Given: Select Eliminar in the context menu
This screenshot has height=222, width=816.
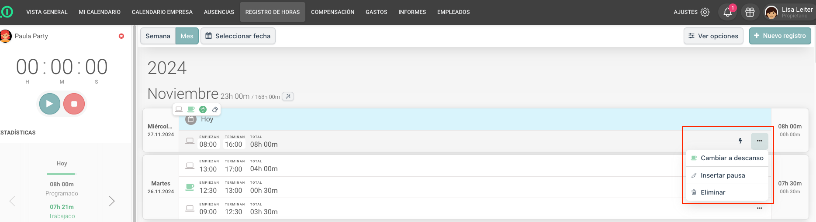Looking at the screenshot, I should pyautogui.click(x=713, y=192).
